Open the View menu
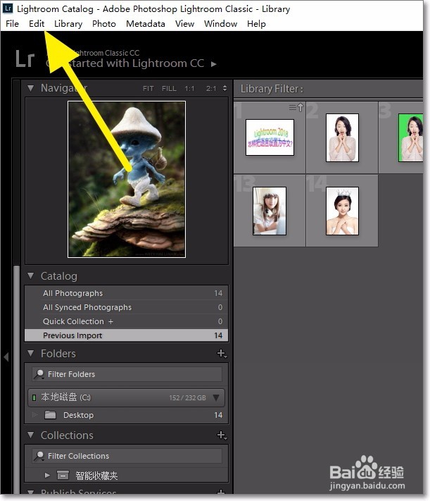 point(184,24)
